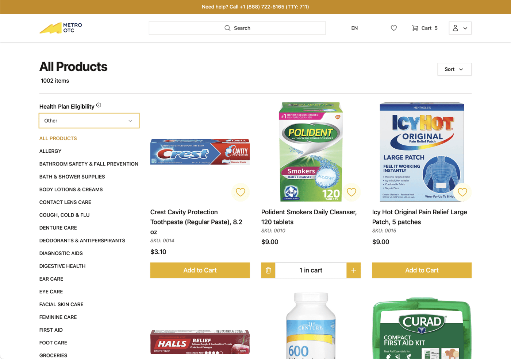Open the user account icon menu
The image size is (511, 359).
(460, 28)
